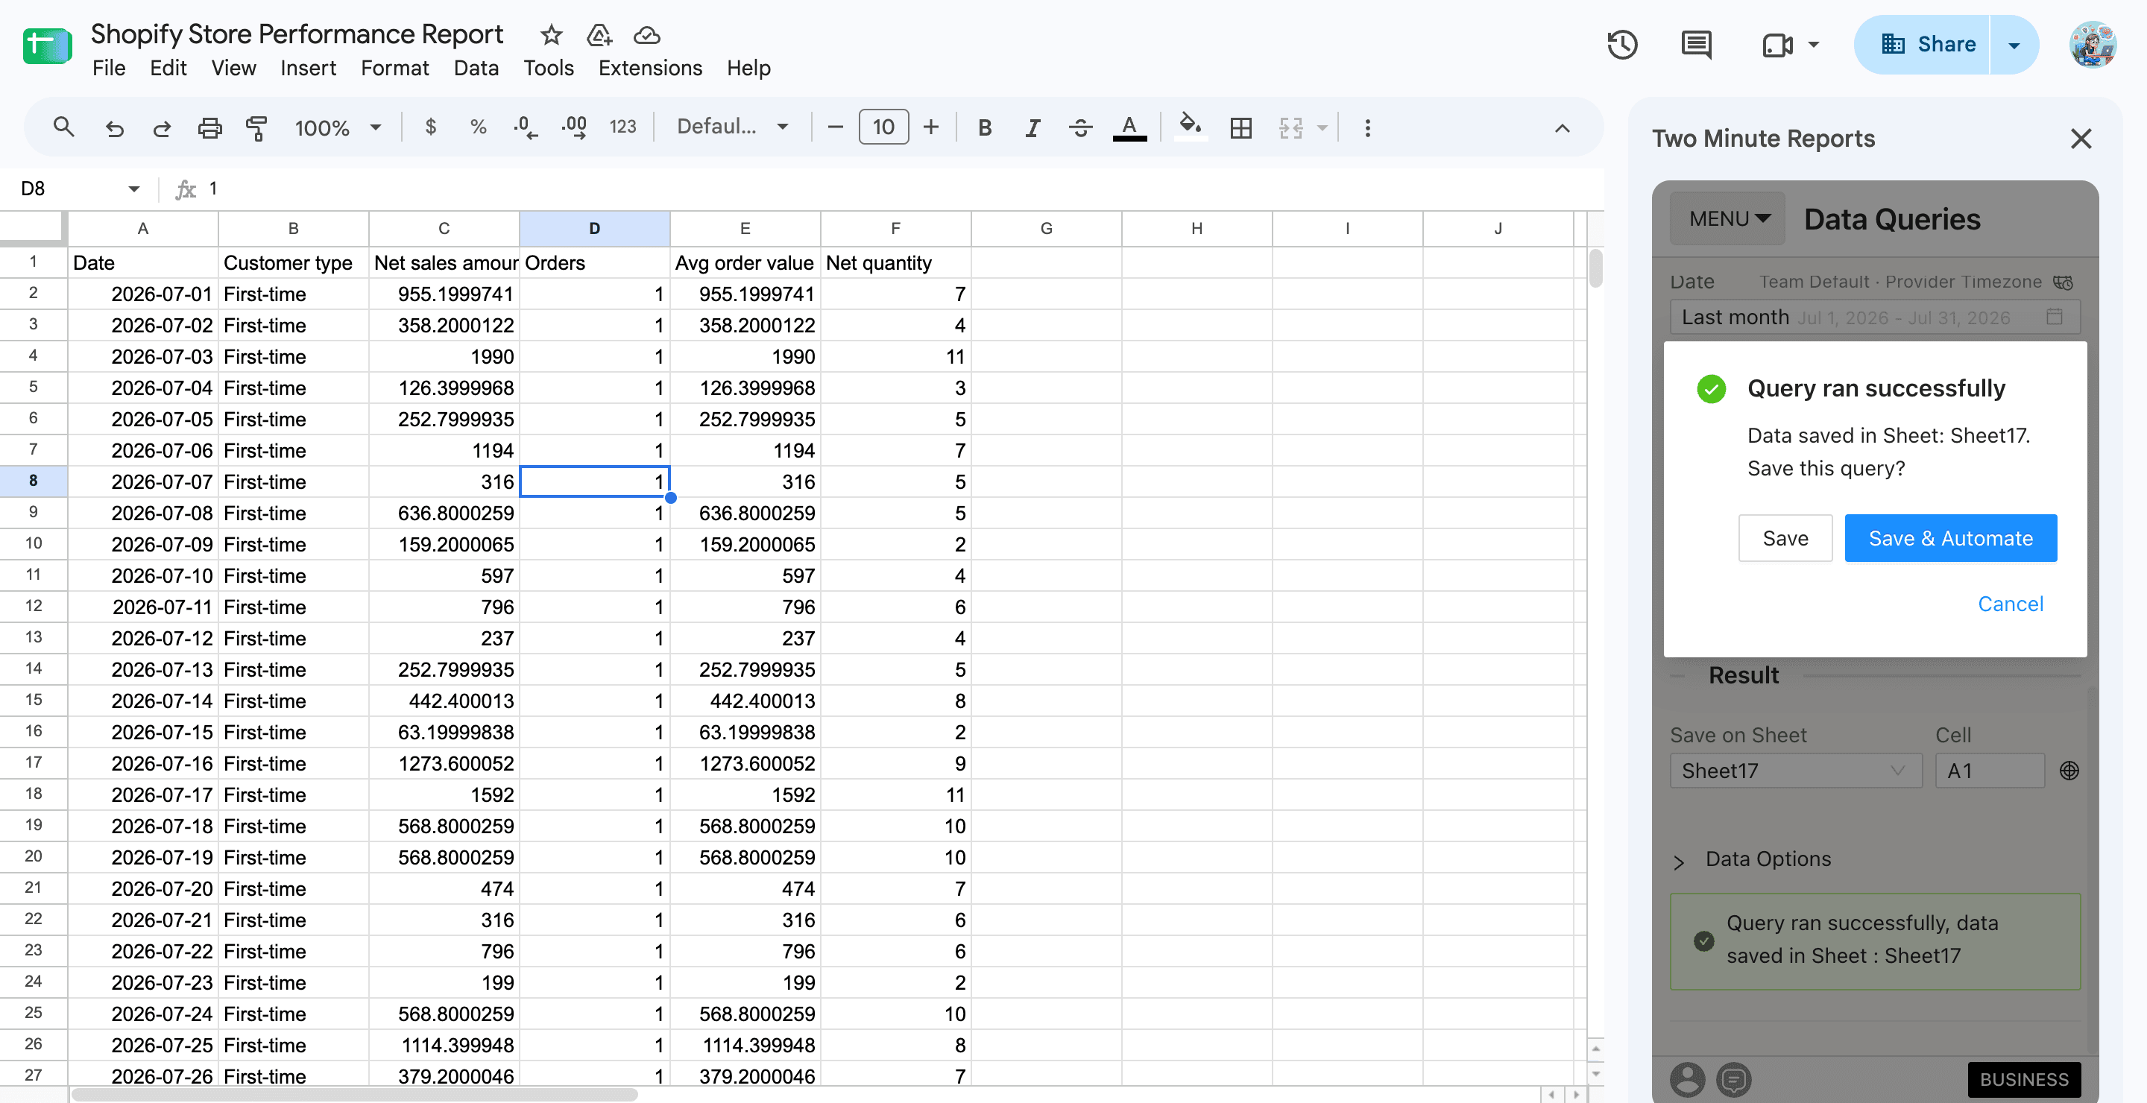Expand the merge cells dropdown arrow

coord(1322,127)
